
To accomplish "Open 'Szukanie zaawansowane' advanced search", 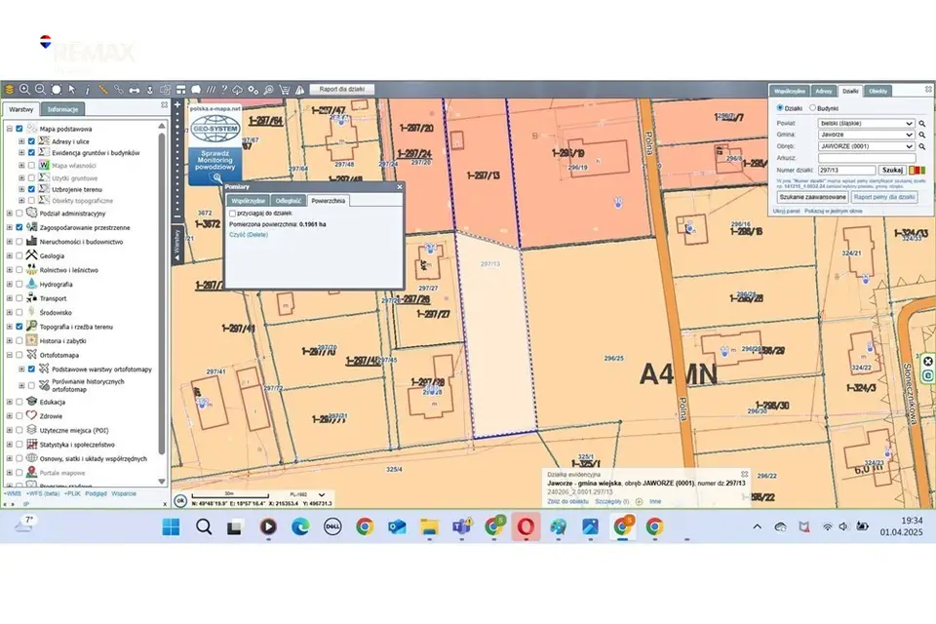I will click(812, 197).
